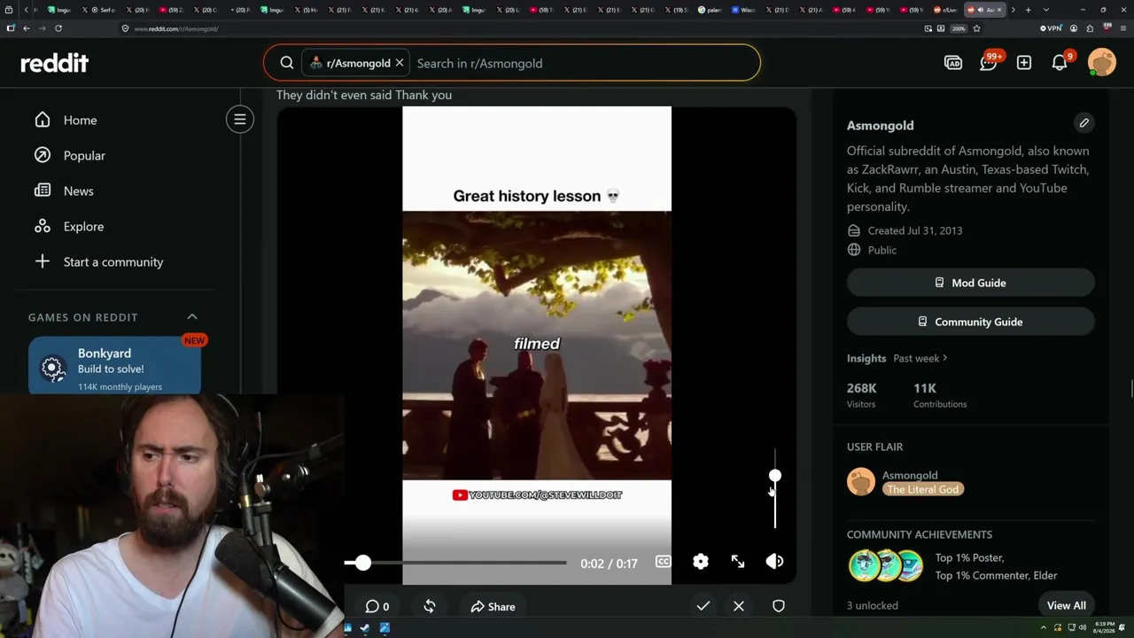Enter fullscreen video mode
Screen dimensions: 1134x638
pyautogui.click(x=738, y=562)
